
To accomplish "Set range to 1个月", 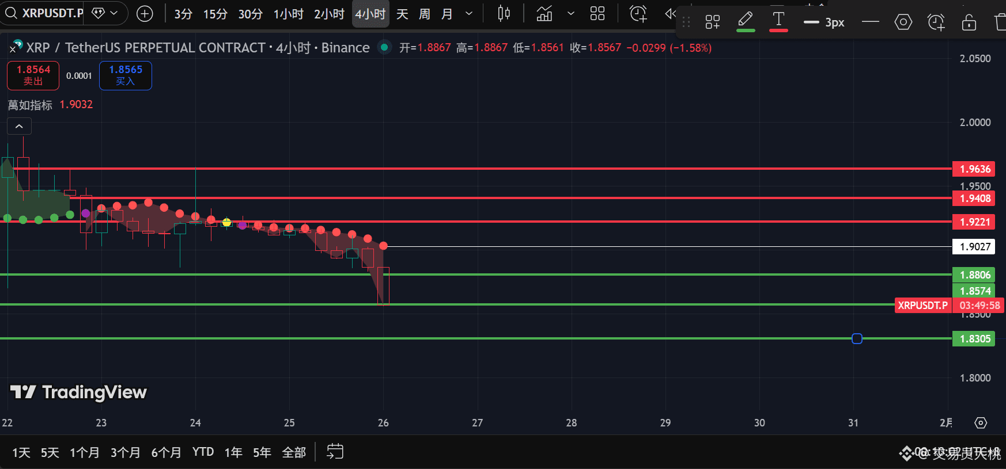I will pyautogui.click(x=84, y=453).
